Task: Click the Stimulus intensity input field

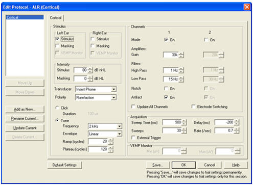Action: pyautogui.click(x=81, y=70)
